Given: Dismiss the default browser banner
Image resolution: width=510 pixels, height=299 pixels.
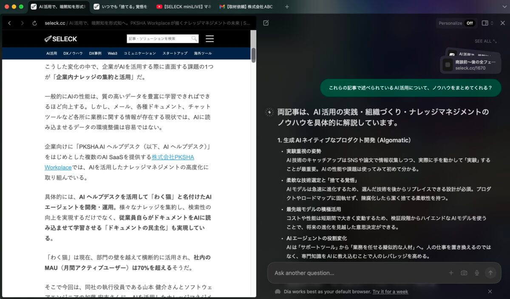Looking at the screenshot, I should tap(490, 291).
